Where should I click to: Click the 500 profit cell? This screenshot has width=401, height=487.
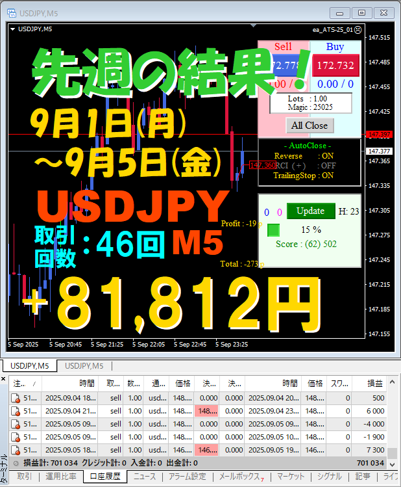[x=369, y=398]
